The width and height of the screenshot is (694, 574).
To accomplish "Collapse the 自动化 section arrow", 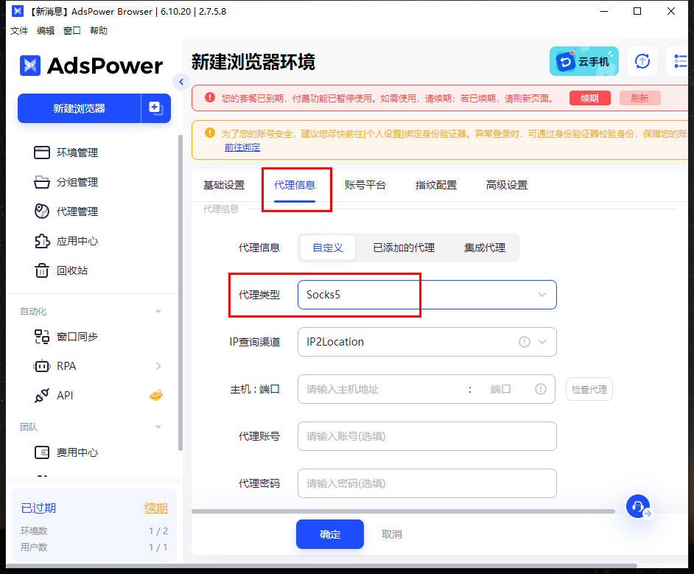I will tap(158, 312).
